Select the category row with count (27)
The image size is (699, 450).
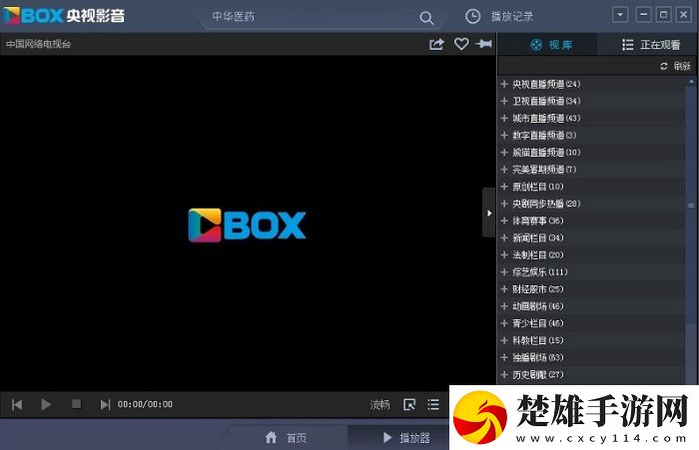tap(591, 375)
